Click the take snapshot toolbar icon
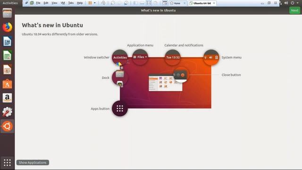Viewport: 302px width, 170px height. [x=113, y=3]
